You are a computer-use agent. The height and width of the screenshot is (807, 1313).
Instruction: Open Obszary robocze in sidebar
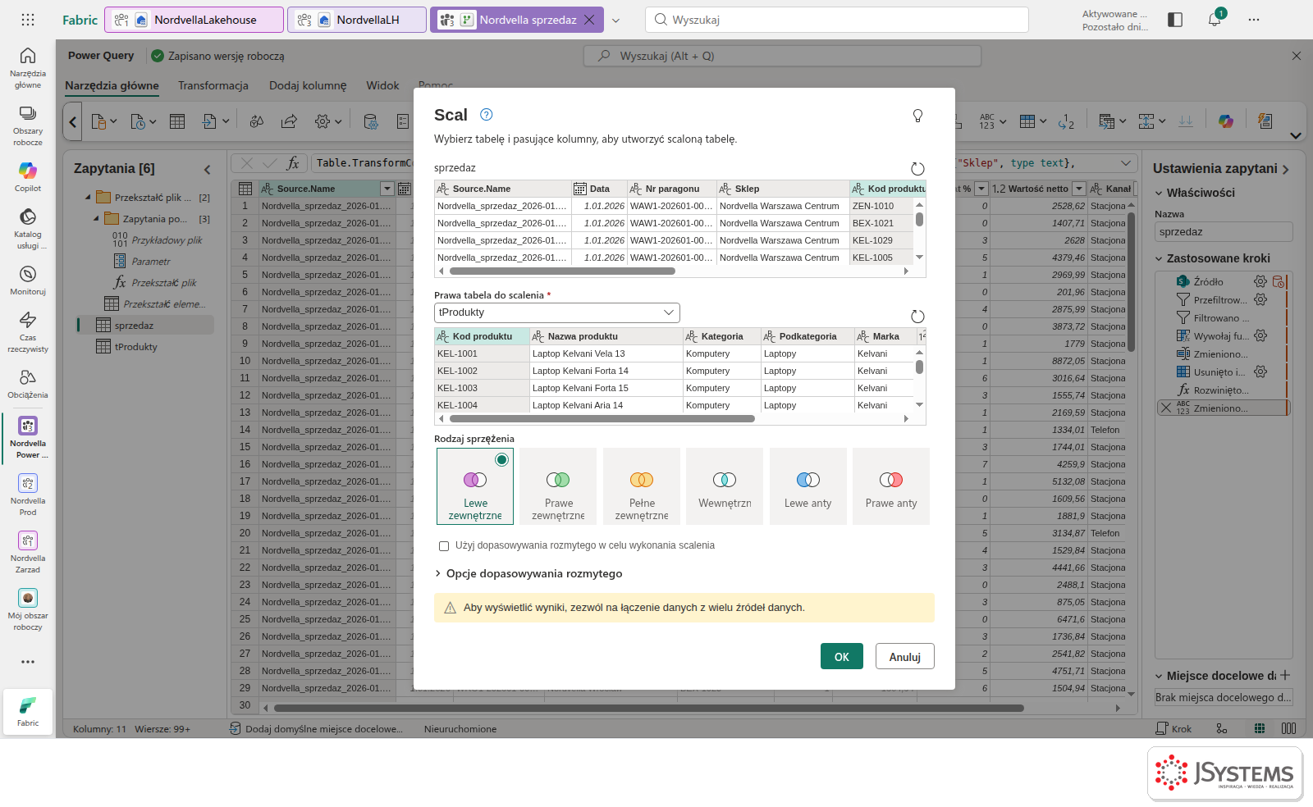click(28, 125)
